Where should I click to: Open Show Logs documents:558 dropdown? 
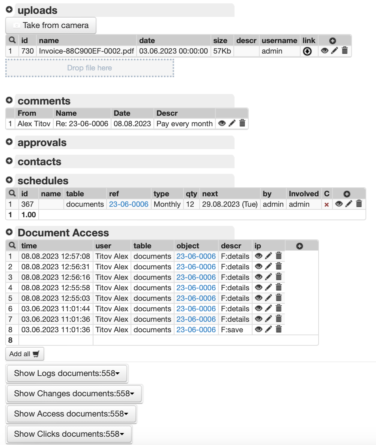[x=67, y=373]
